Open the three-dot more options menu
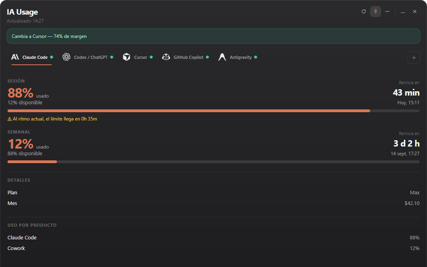This screenshot has width=427, height=267. coord(387,11)
